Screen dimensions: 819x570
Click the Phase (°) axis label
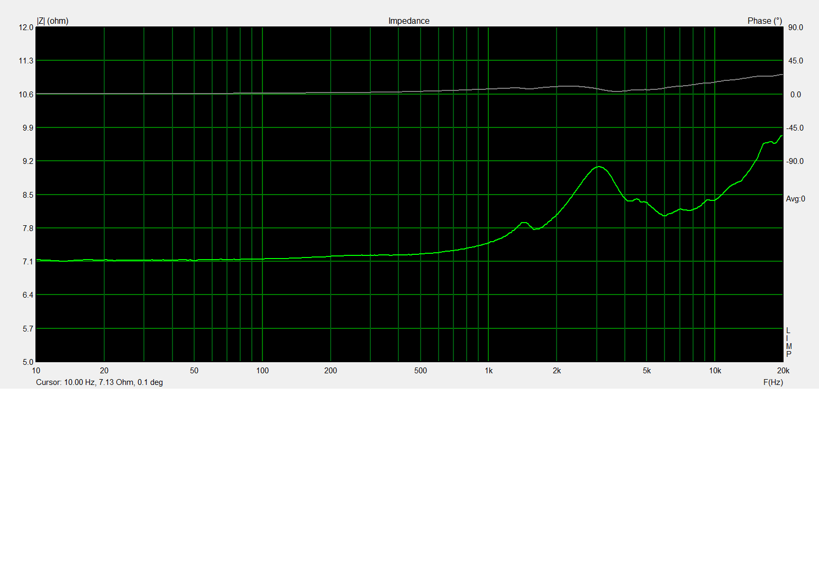765,21
